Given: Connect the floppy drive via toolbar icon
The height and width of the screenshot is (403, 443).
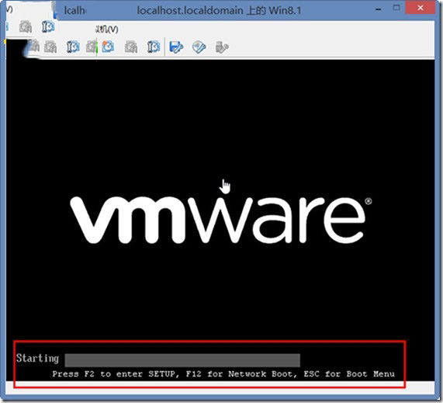Looking at the screenshot, I should [x=176, y=47].
